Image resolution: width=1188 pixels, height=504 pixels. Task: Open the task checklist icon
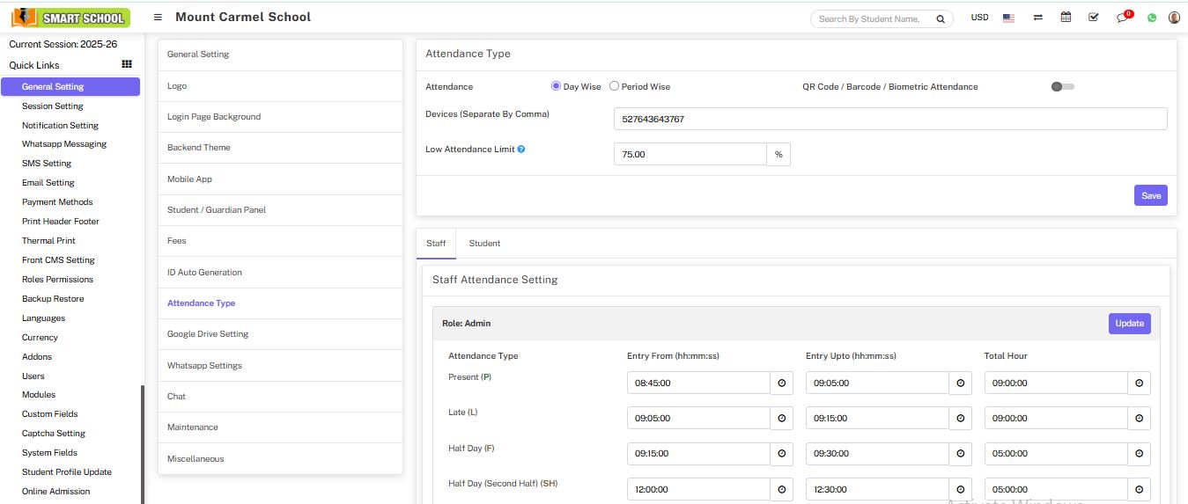click(x=1093, y=18)
